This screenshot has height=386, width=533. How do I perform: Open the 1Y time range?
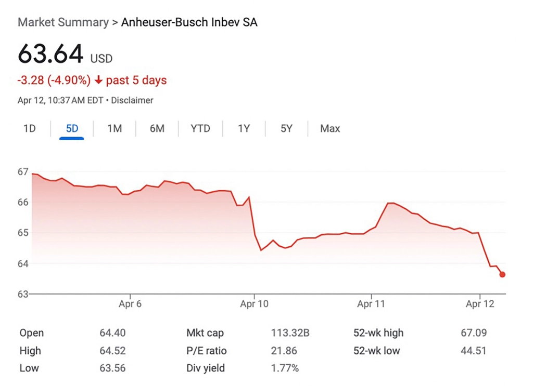click(x=244, y=128)
